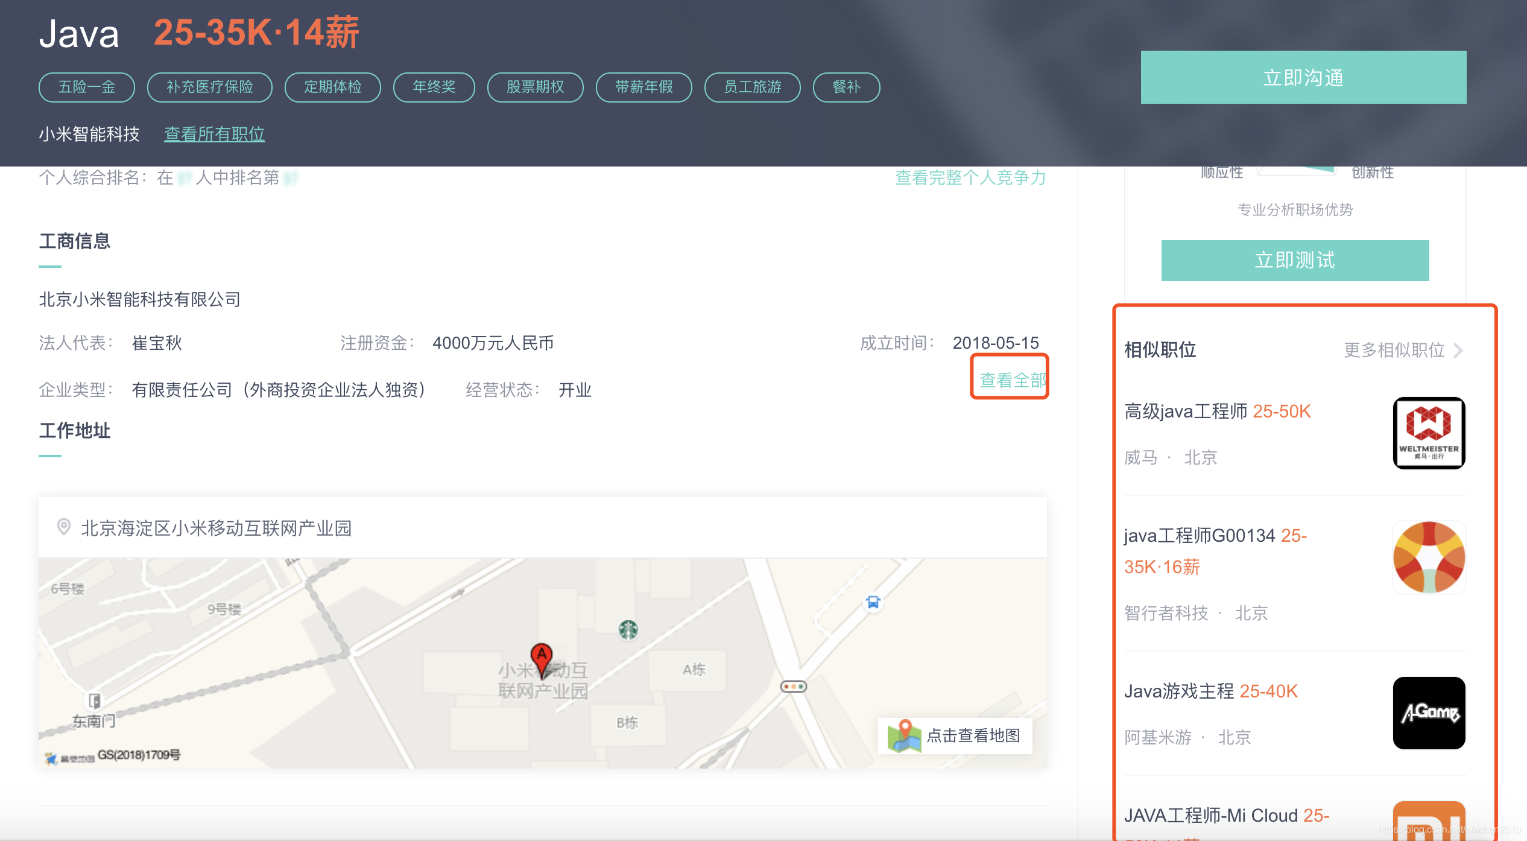This screenshot has width=1527, height=841.
Task: Click the 立即沟通 button
Action: 1303,77
